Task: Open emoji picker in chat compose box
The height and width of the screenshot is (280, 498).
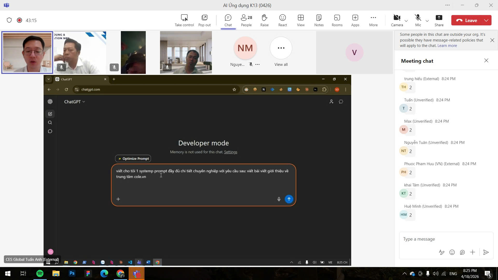Action: tap(452, 252)
